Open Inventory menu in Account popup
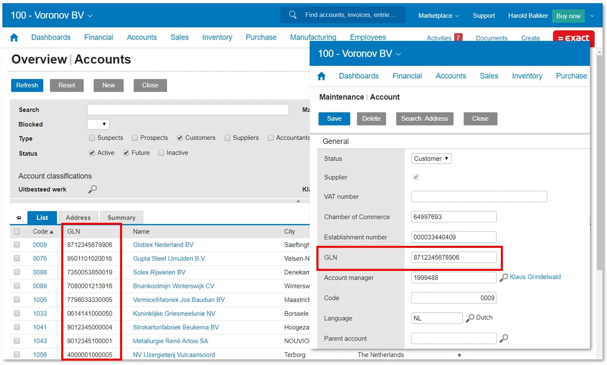The image size is (607, 365). pos(527,76)
